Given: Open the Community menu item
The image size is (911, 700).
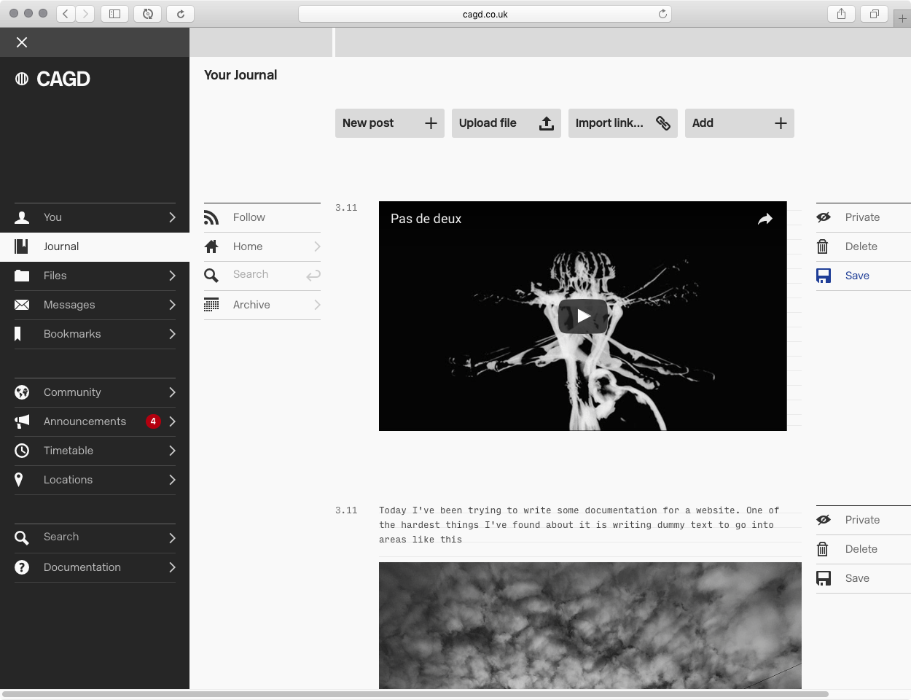Looking at the screenshot, I should tap(95, 392).
